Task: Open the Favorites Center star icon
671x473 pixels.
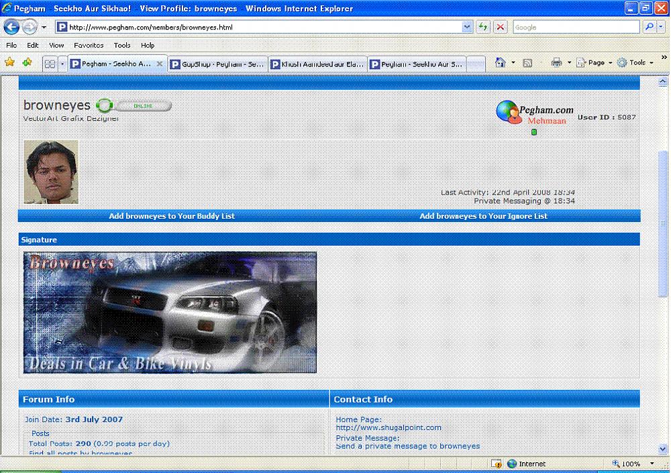Action: 9,62
